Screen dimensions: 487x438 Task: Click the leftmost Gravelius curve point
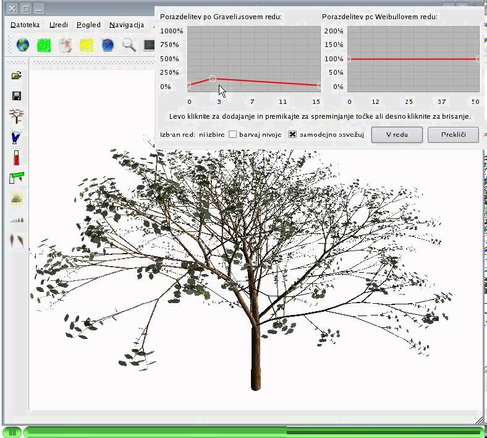coord(188,85)
